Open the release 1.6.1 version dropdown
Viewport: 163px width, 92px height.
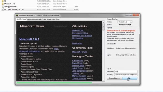pos(131,22)
